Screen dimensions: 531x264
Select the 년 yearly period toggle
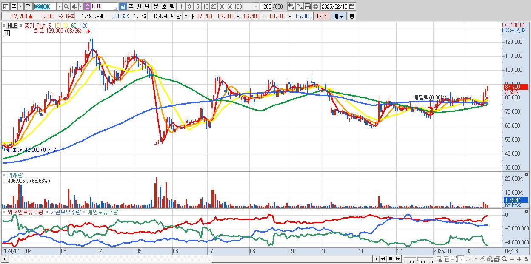pos(147,6)
